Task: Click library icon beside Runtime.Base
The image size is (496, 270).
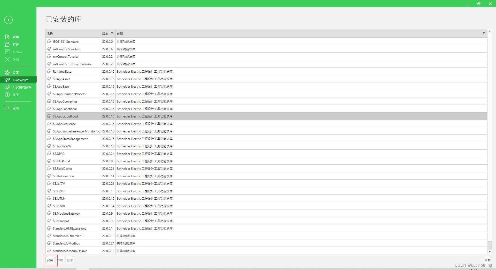Action: 49,71
